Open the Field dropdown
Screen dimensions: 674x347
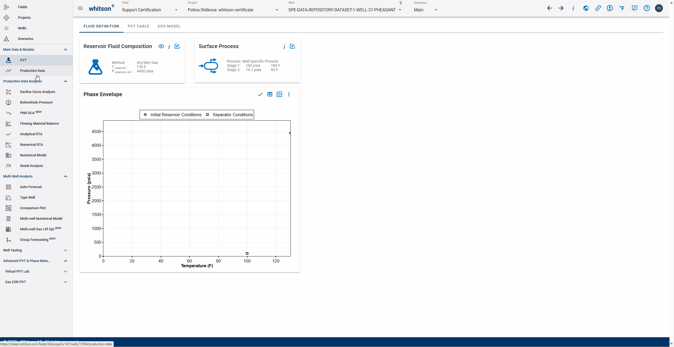pyautogui.click(x=150, y=10)
